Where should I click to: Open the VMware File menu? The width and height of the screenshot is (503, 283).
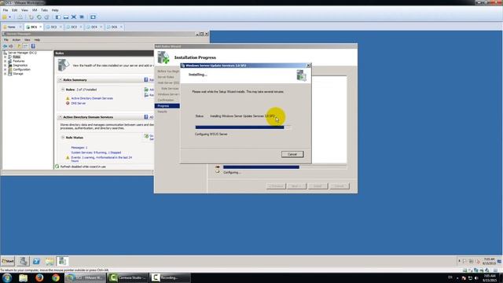(x=6, y=10)
